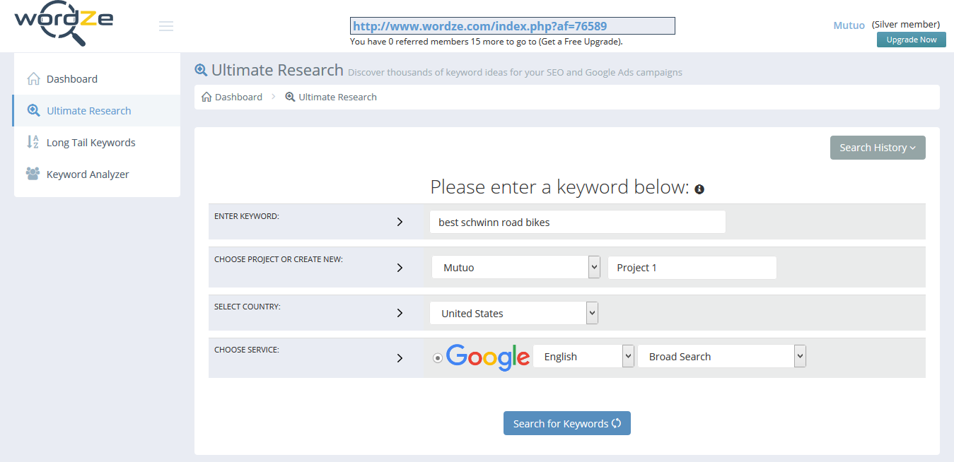The height and width of the screenshot is (462, 954).
Task: Click the Dashboard home icon in sidebar
Action: click(33, 79)
